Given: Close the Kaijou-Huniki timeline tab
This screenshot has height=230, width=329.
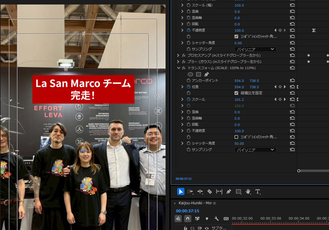Looking at the screenshot, I should coord(175,203).
